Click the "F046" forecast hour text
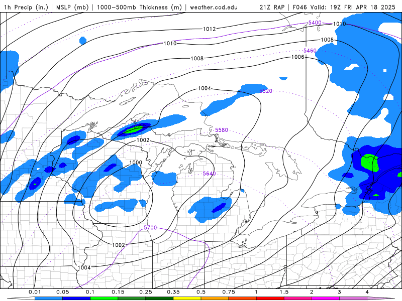The height and width of the screenshot is (301, 402). pos(299,7)
